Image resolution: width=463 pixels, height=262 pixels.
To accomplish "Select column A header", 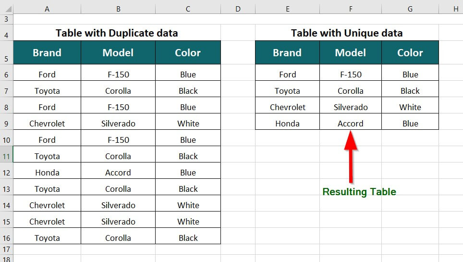I will click(47, 9).
